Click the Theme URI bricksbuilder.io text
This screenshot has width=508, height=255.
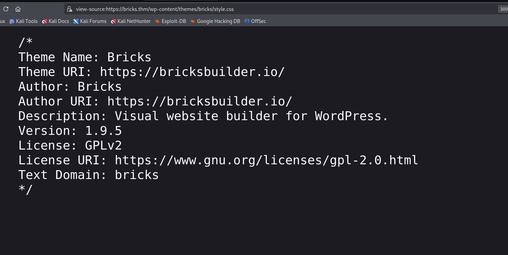pyautogui.click(x=193, y=72)
